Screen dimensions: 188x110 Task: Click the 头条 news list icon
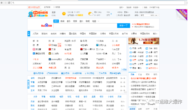[x=147, y=48]
